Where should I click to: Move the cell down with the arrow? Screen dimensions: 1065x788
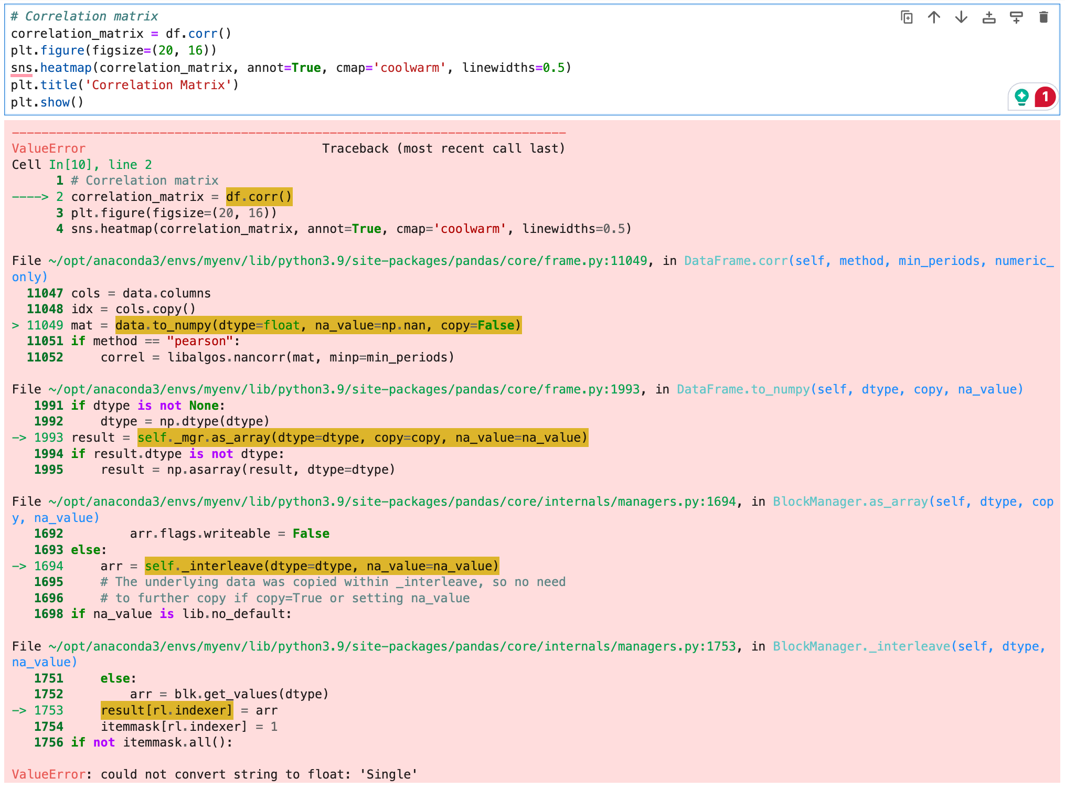pyautogui.click(x=961, y=17)
